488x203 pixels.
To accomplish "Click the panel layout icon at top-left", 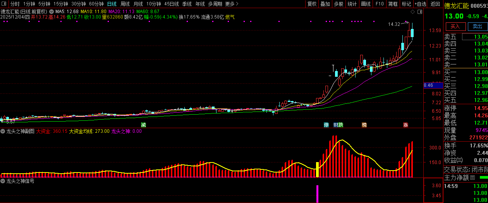I will (x=4, y=4).
